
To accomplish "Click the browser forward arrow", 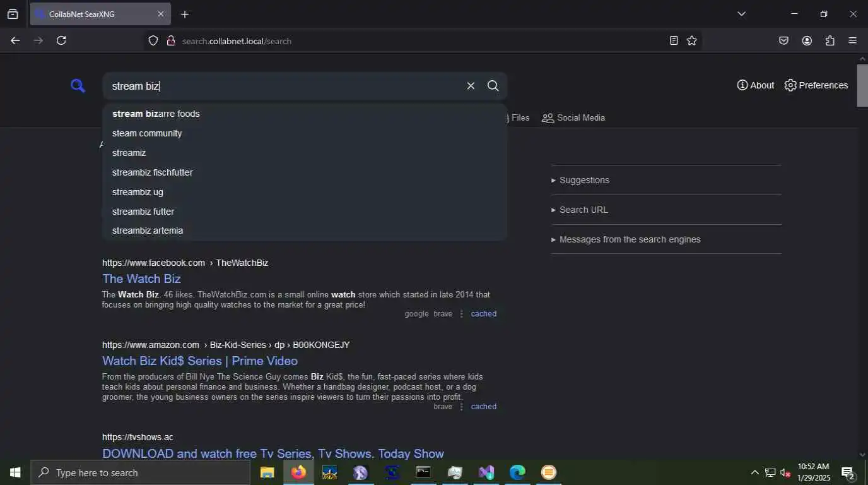I will click(38, 40).
